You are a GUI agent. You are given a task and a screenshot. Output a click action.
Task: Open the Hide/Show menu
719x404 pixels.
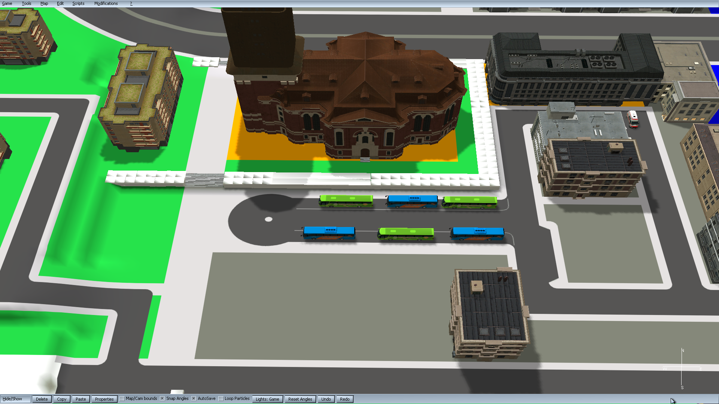tap(12, 399)
